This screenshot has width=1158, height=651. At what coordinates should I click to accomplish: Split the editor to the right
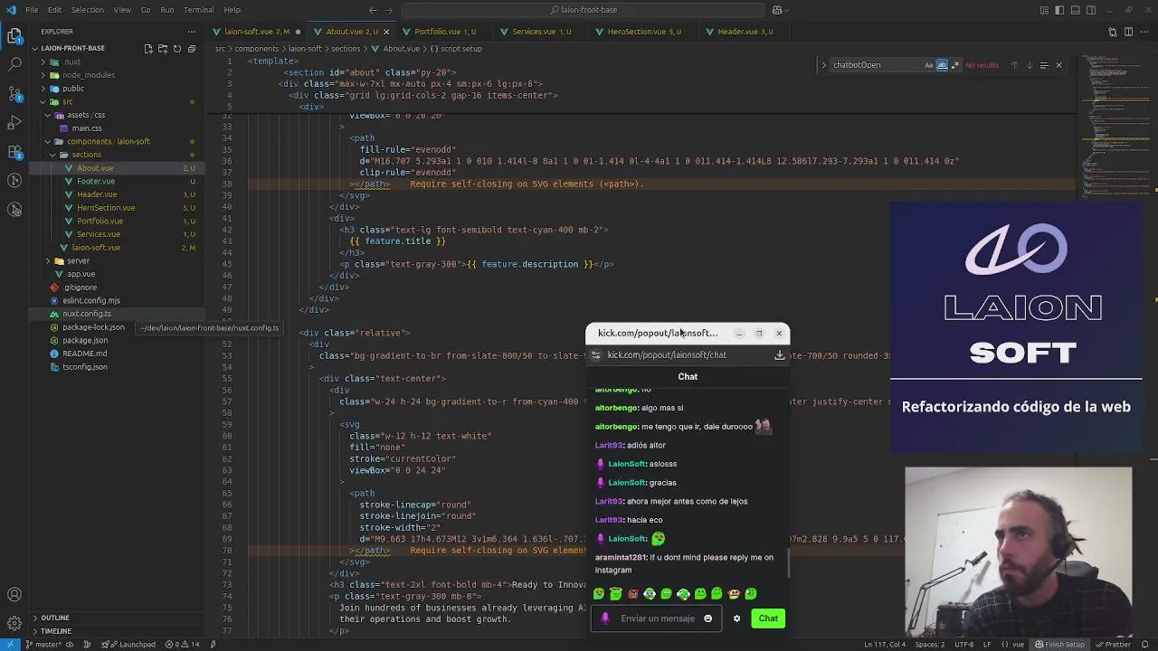(x=1128, y=32)
